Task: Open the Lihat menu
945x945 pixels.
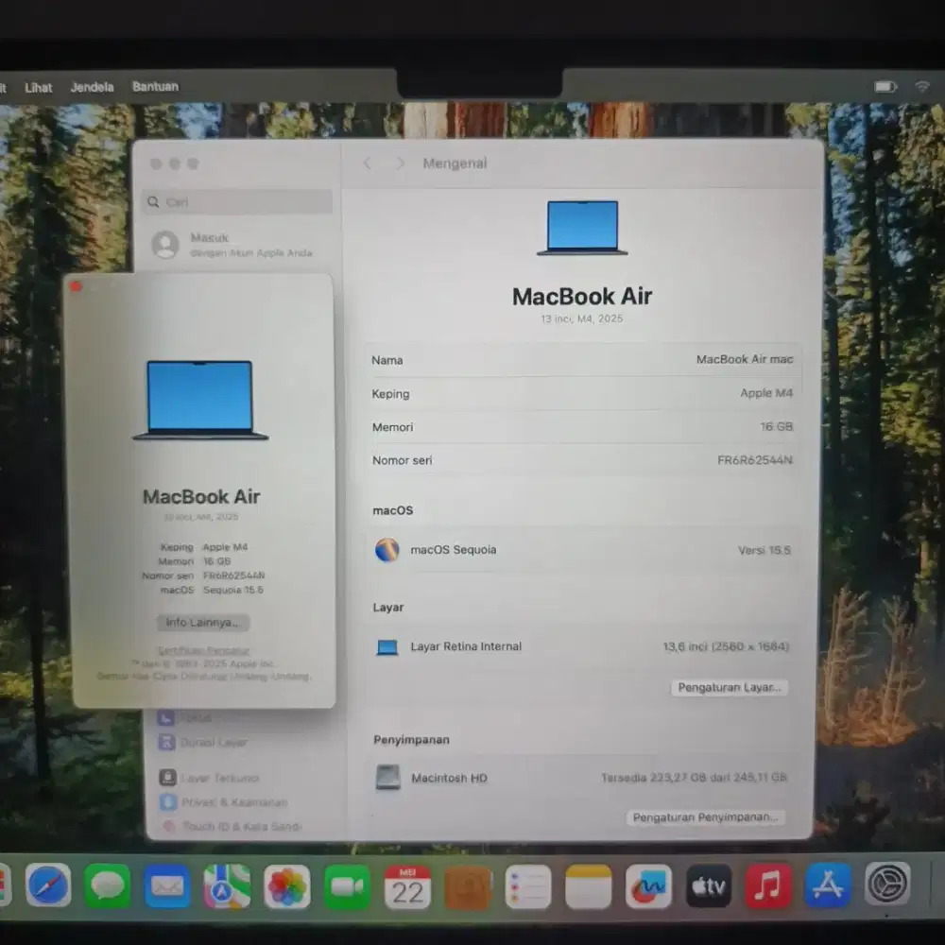Action: click(x=39, y=87)
